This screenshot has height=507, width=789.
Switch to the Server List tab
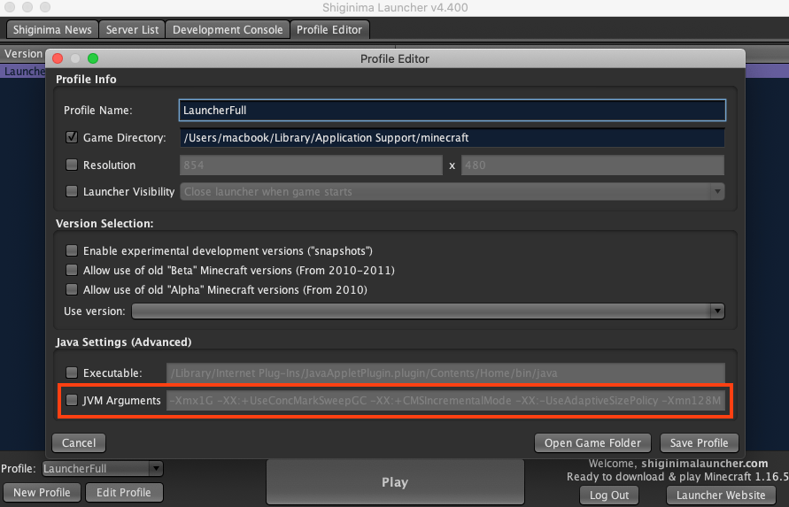pos(132,30)
